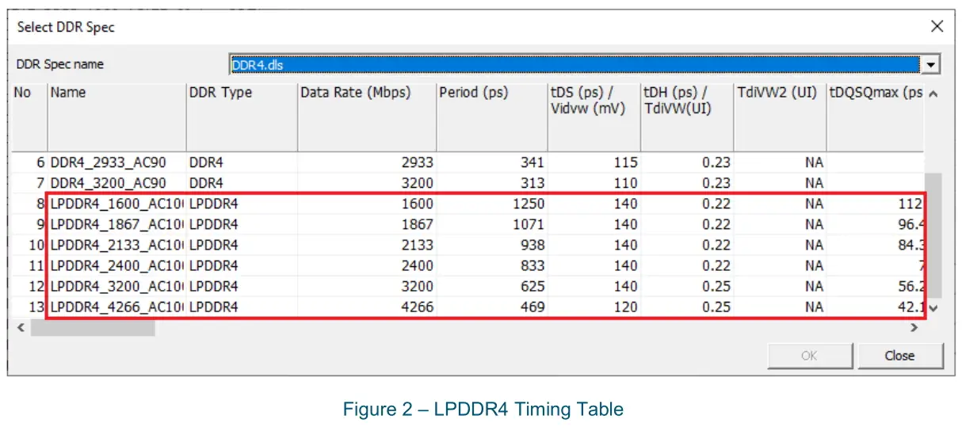This screenshot has width=962, height=431.
Task: Select row LPDDR4_2133_AC100
Action: 468,244
